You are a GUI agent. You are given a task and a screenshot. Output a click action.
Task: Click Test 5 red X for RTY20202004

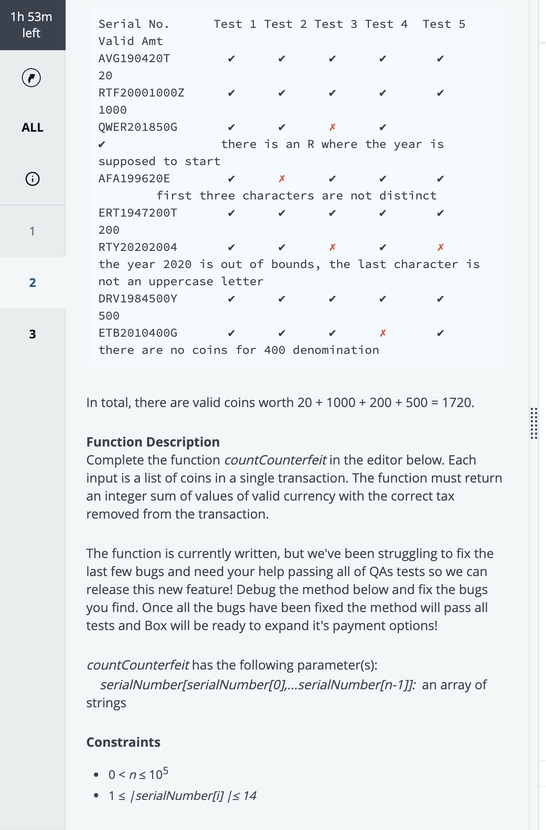coord(440,247)
